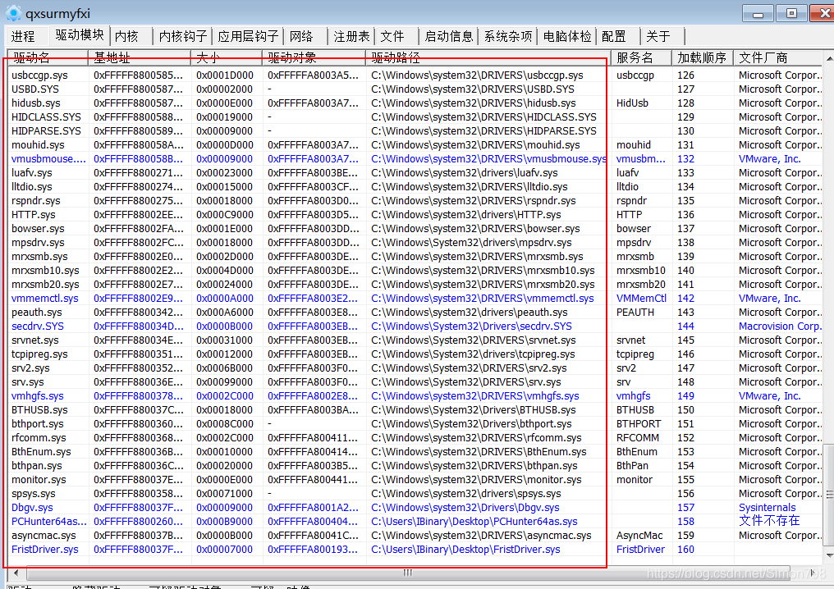Select the bthpan.sys driver row
The image size is (834, 589).
point(416,466)
